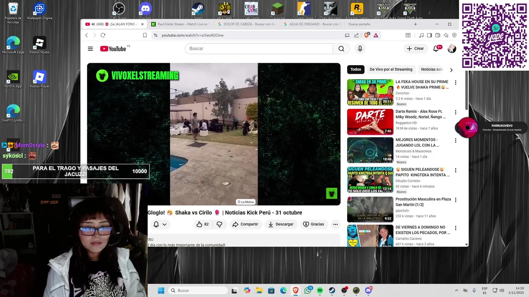Viewport: 529px width, 297px height.
Task: Select the Todos filter chip
Action: pyautogui.click(x=356, y=69)
